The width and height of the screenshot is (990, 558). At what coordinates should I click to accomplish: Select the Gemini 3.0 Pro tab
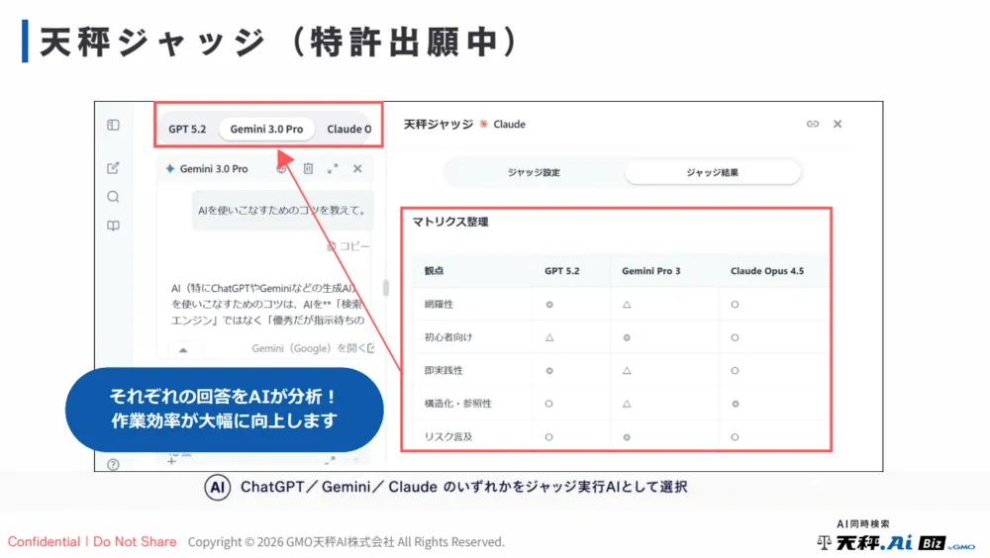(266, 129)
